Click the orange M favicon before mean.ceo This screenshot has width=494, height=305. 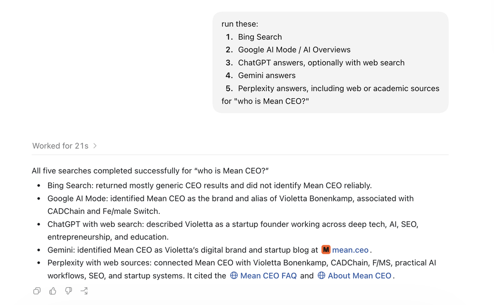(x=326, y=250)
